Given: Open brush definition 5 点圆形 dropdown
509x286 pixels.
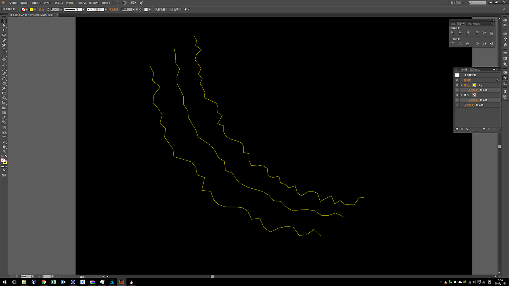Looking at the screenshot, I should click(x=105, y=9).
